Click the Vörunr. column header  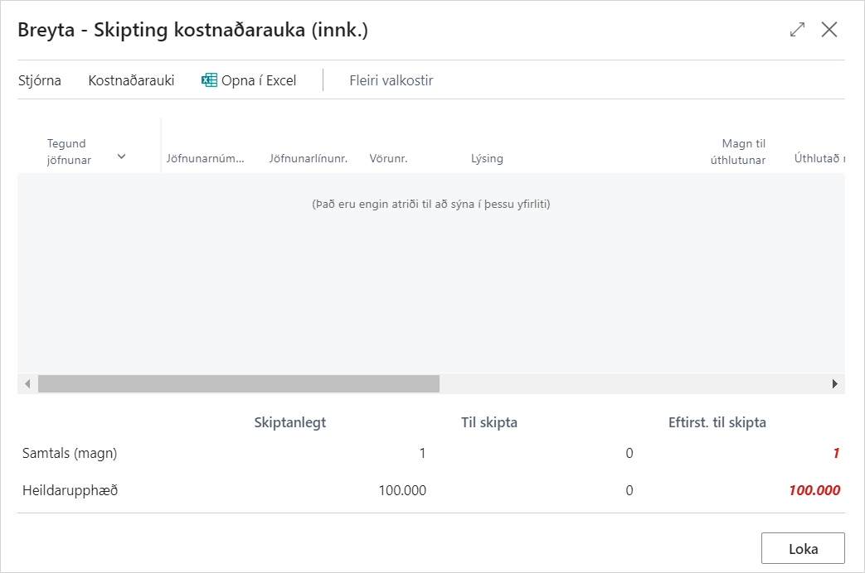pyautogui.click(x=388, y=158)
